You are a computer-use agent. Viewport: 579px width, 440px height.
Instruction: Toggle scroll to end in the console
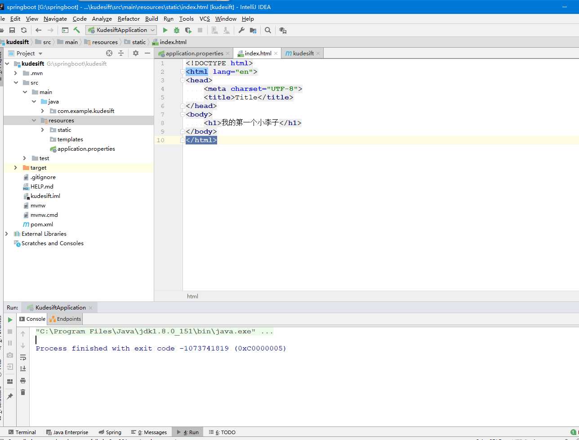coord(23,369)
